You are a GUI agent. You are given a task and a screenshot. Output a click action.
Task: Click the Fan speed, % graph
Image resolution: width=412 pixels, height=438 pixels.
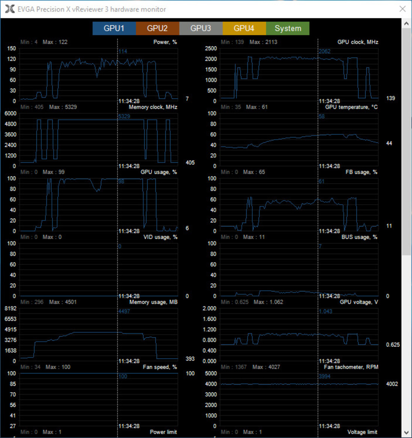99,400
